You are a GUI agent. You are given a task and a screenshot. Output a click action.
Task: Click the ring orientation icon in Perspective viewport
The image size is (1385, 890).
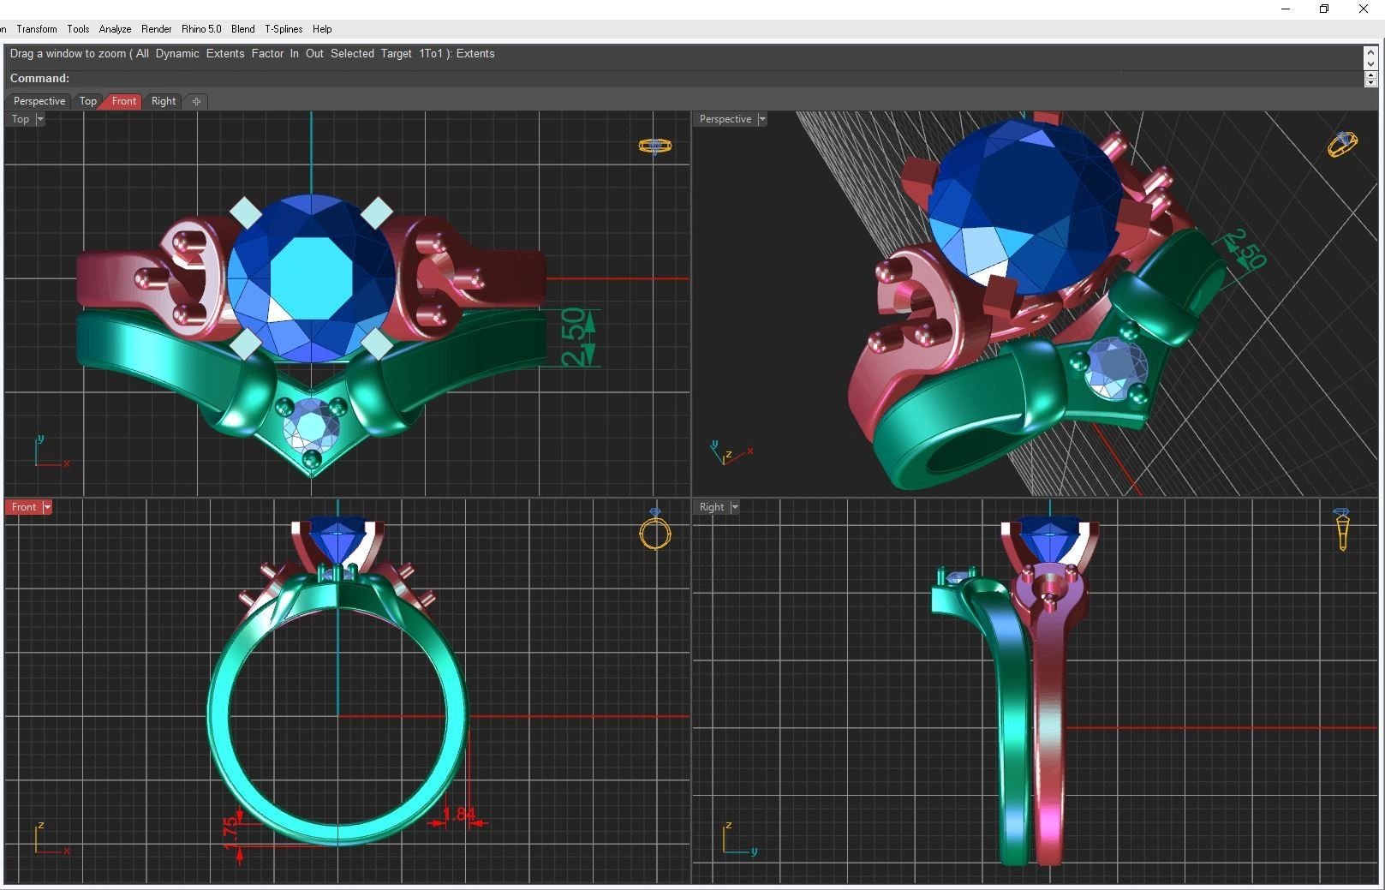1342,144
